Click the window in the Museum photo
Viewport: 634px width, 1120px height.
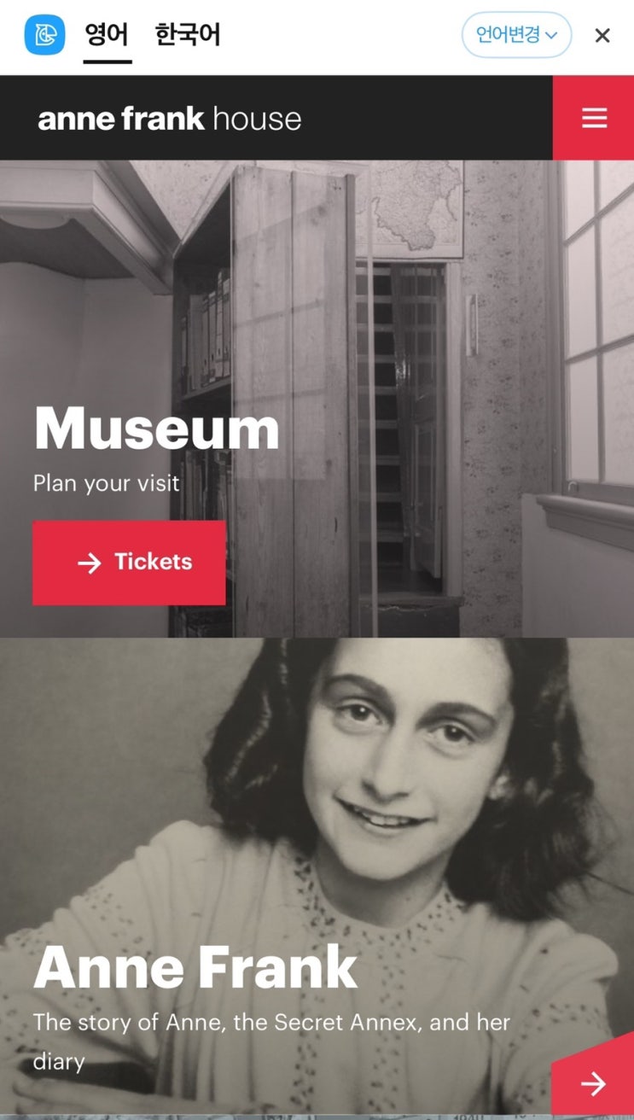click(x=597, y=324)
